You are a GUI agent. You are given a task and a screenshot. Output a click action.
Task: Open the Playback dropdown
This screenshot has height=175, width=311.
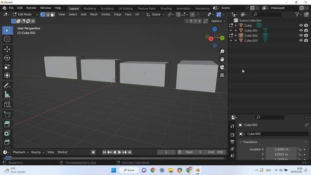tap(20, 152)
